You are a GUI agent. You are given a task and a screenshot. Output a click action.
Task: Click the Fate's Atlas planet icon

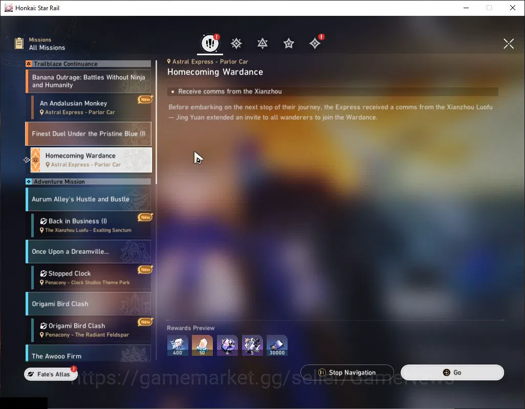[31, 374]
